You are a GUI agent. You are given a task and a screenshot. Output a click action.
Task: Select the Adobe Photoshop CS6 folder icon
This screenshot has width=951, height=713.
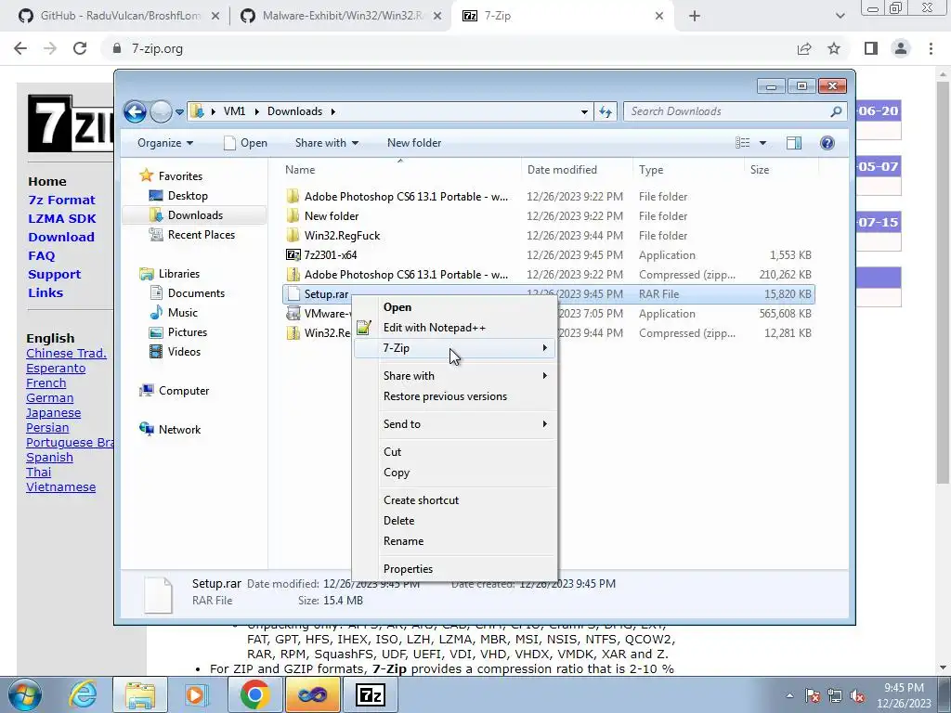pos(293,197)
